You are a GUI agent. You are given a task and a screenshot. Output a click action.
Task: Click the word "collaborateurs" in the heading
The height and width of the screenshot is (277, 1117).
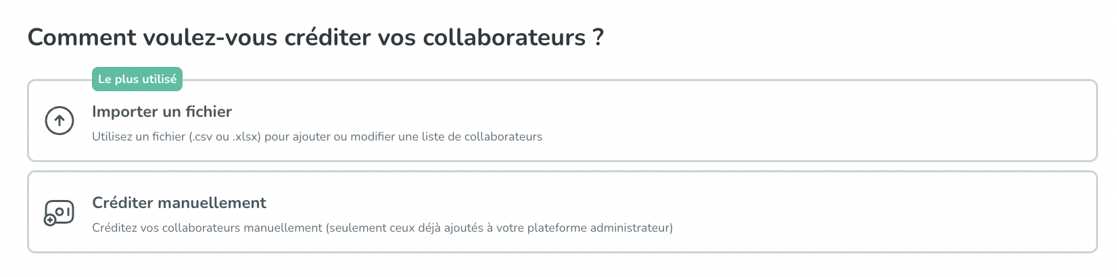[x=504, y=37]
